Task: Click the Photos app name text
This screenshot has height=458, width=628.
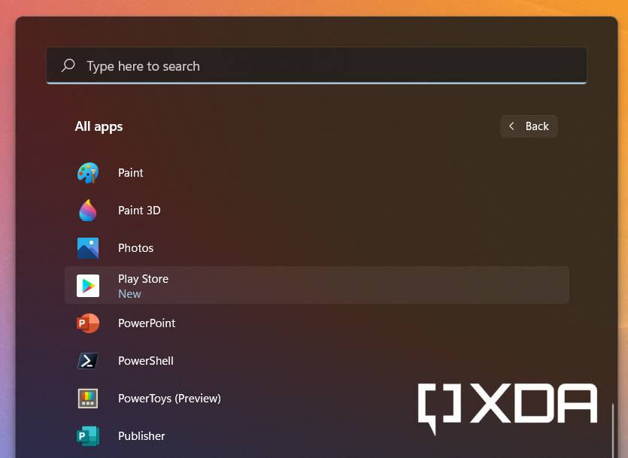Action: click(135, 248)
